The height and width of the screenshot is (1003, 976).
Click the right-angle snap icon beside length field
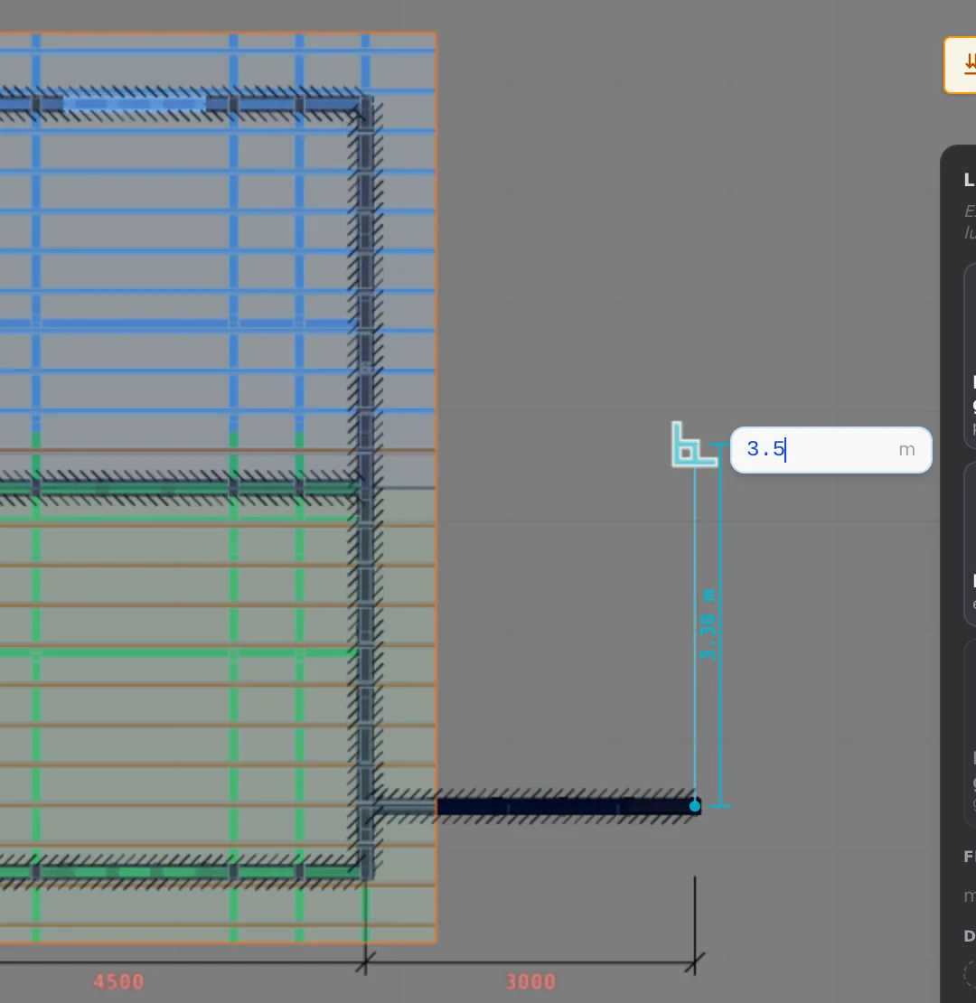click(693, 444)
